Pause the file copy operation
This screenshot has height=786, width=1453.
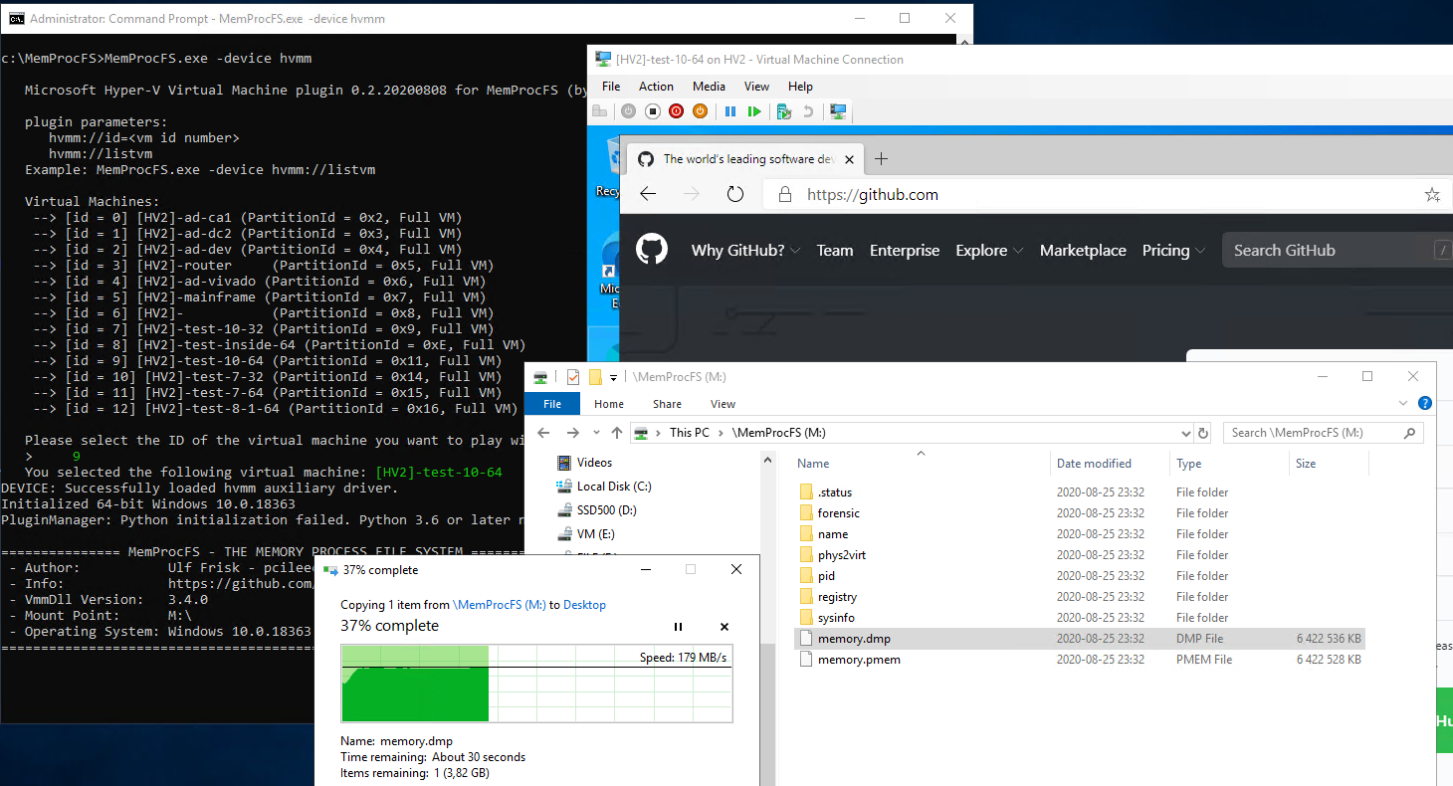coord(679,627)
